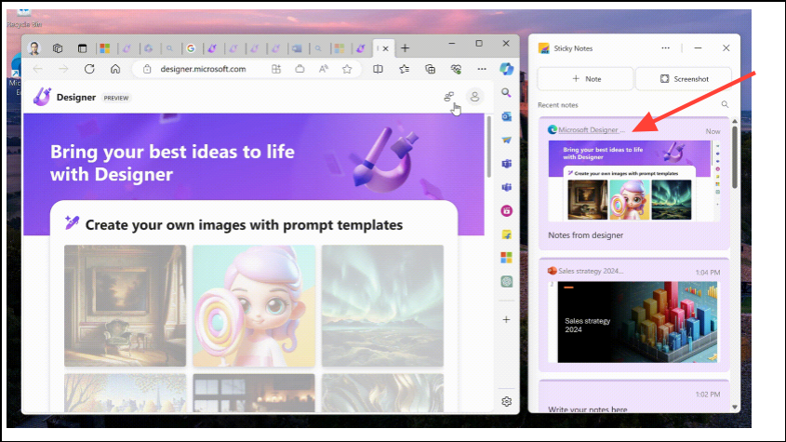The image size is (786, 442).
Task: Turn on Read aloud
Action: tap(324, 69)
